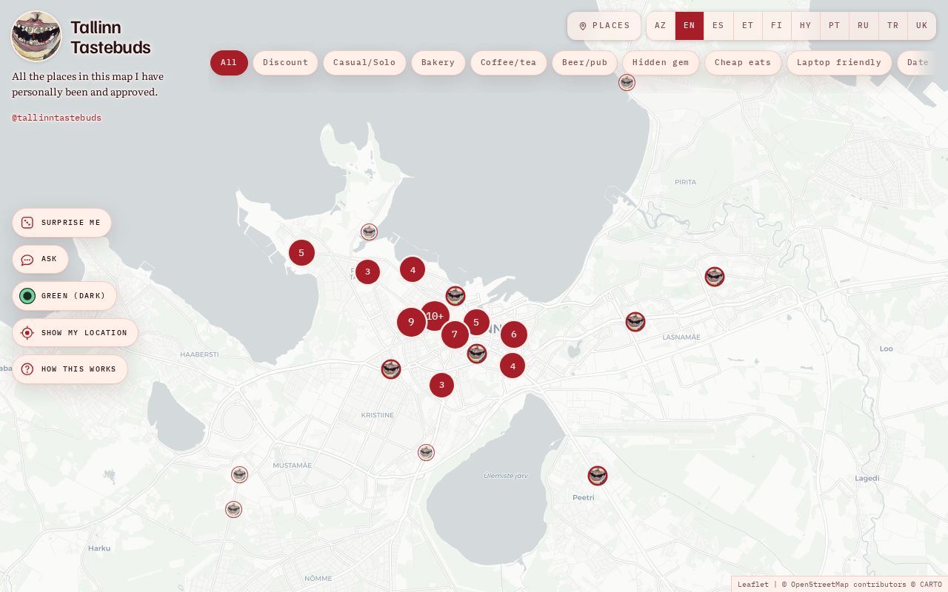Choose the FI language option
Viewport: 948px width, 592px height.
[x=777, y=26]
